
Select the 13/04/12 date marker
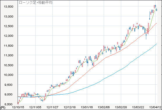tap(155, 107)
